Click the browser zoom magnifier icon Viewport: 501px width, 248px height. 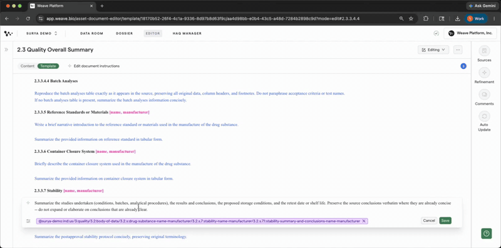tap(401, 19)
